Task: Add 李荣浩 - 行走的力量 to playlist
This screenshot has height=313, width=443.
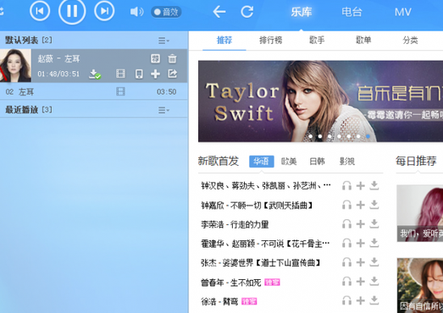Action: [x=361, y=224]
